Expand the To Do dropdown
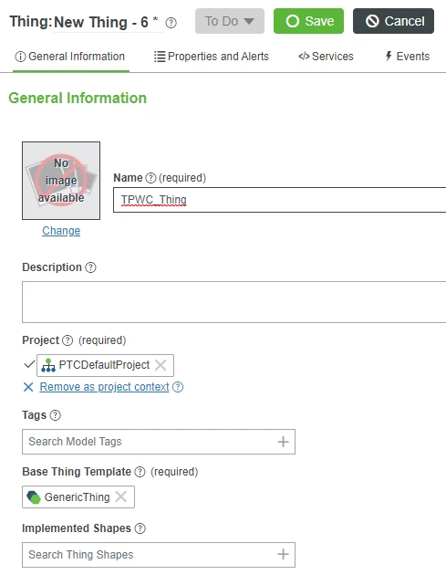The image size is (446, 575). 230,21
